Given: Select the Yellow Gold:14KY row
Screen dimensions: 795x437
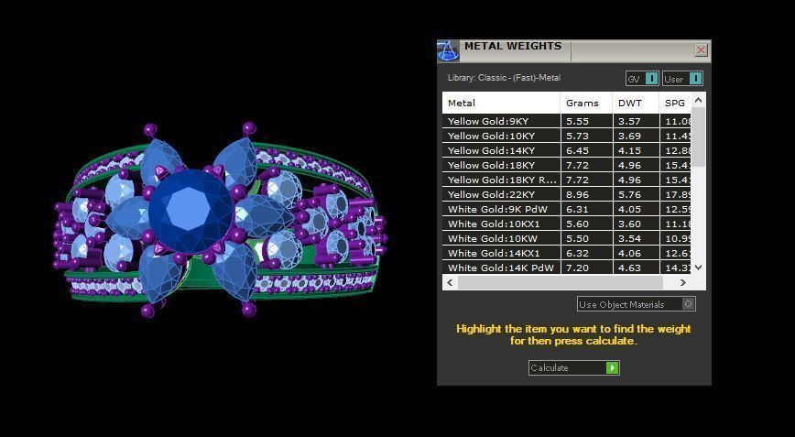Looking at the screenshot, I should tap(567, 150).
